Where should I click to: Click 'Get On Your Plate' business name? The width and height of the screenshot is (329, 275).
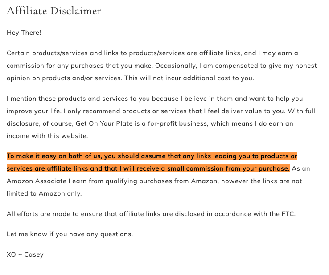104,123
